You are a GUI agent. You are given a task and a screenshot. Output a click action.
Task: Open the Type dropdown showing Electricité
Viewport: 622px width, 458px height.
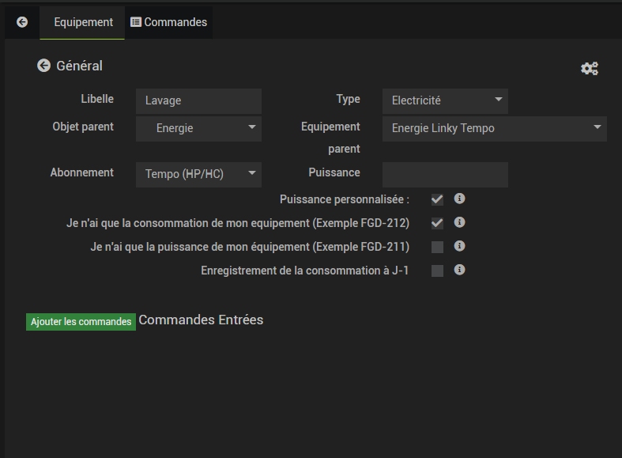coord(445,100)
